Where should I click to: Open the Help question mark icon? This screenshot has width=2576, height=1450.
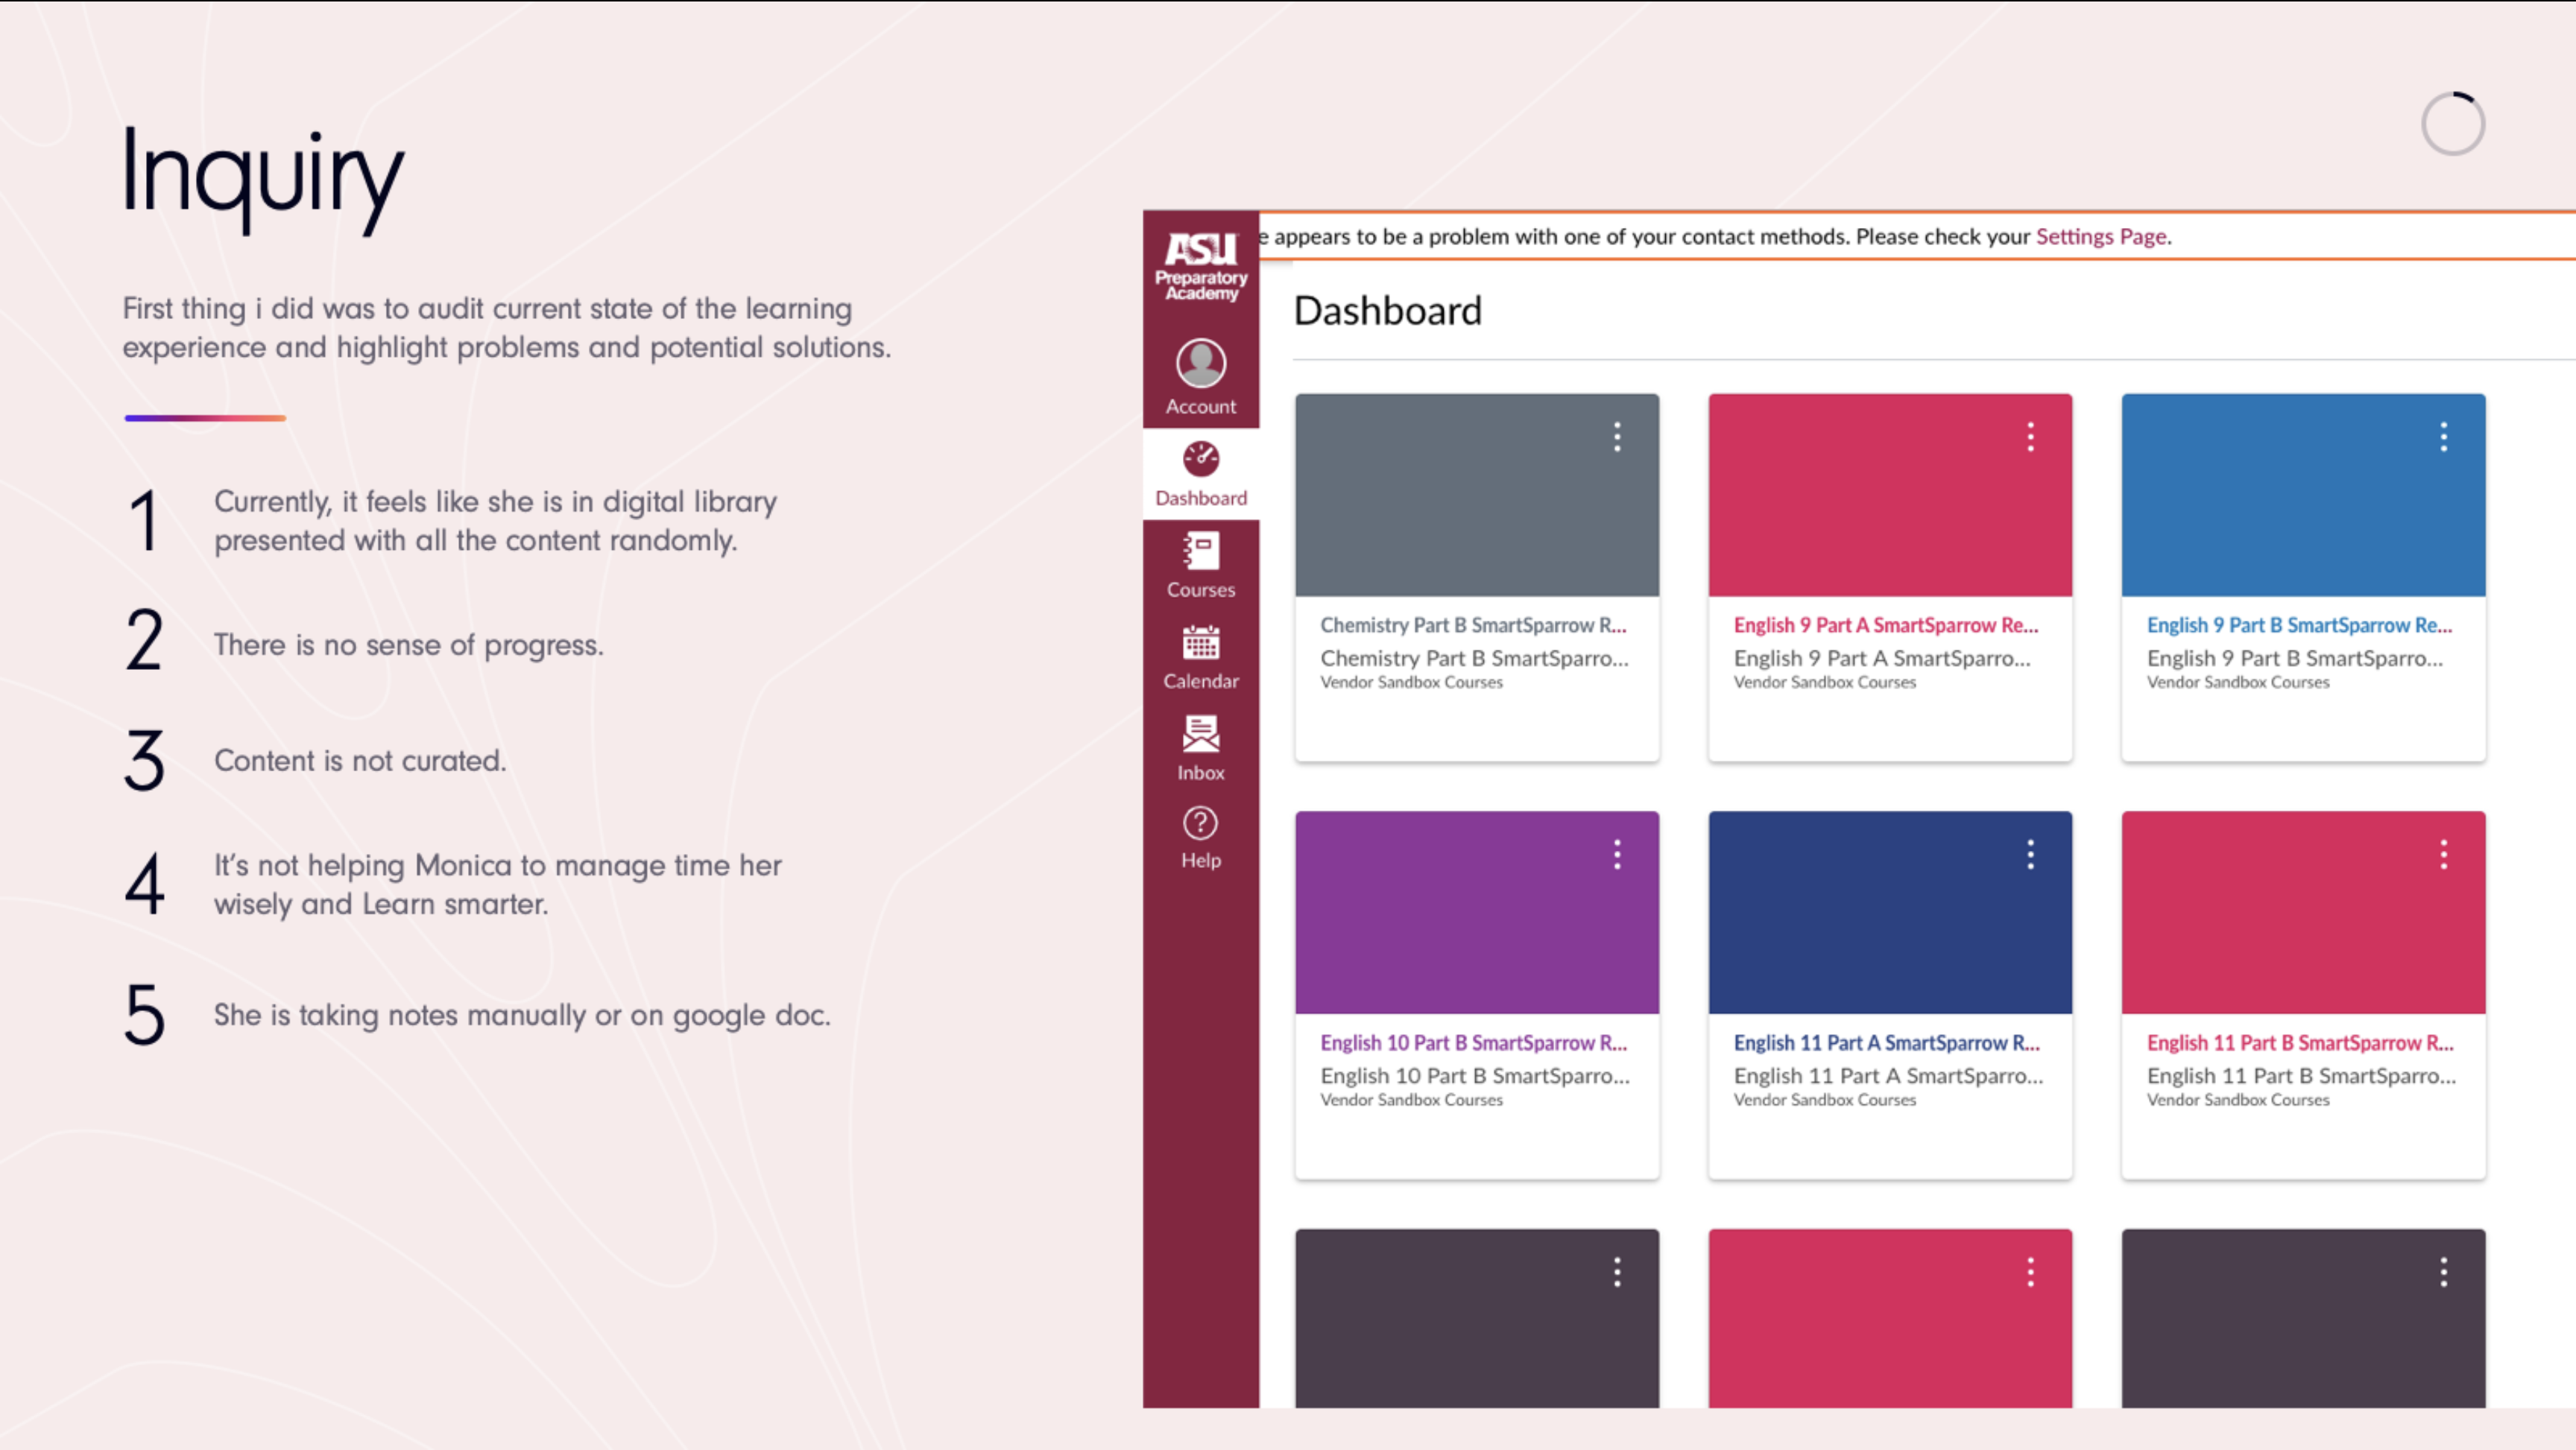coord(1200,823)
